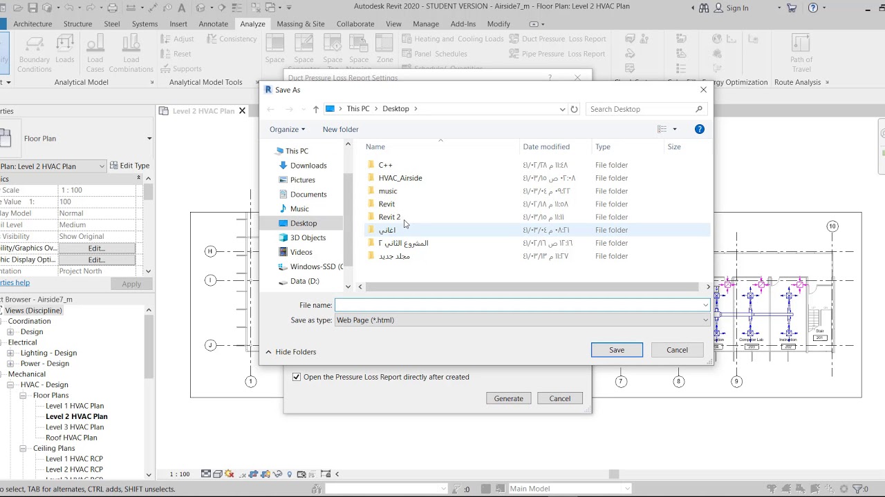
Task: Go up one folder level in Save As
Action: point(316,109)
